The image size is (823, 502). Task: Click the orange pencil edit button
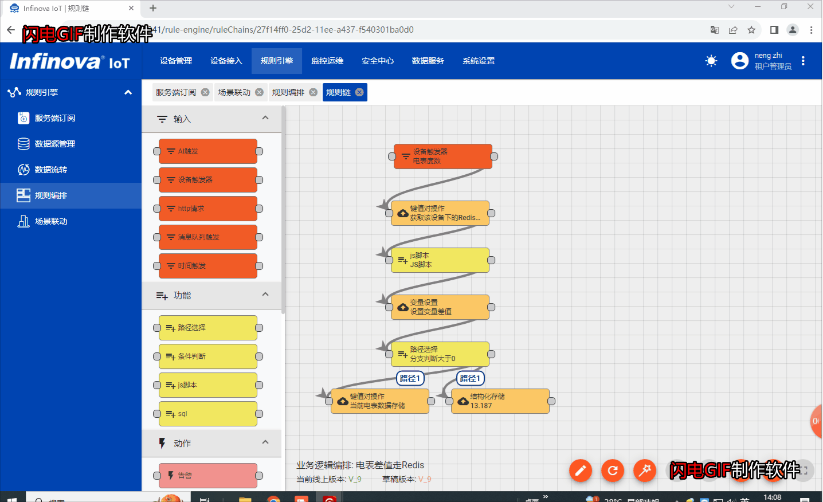click(x=581, y=470)
